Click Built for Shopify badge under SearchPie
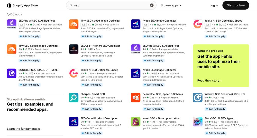This screenshot has height=138, width=257. pyautogui.click(x=153, y=109)
